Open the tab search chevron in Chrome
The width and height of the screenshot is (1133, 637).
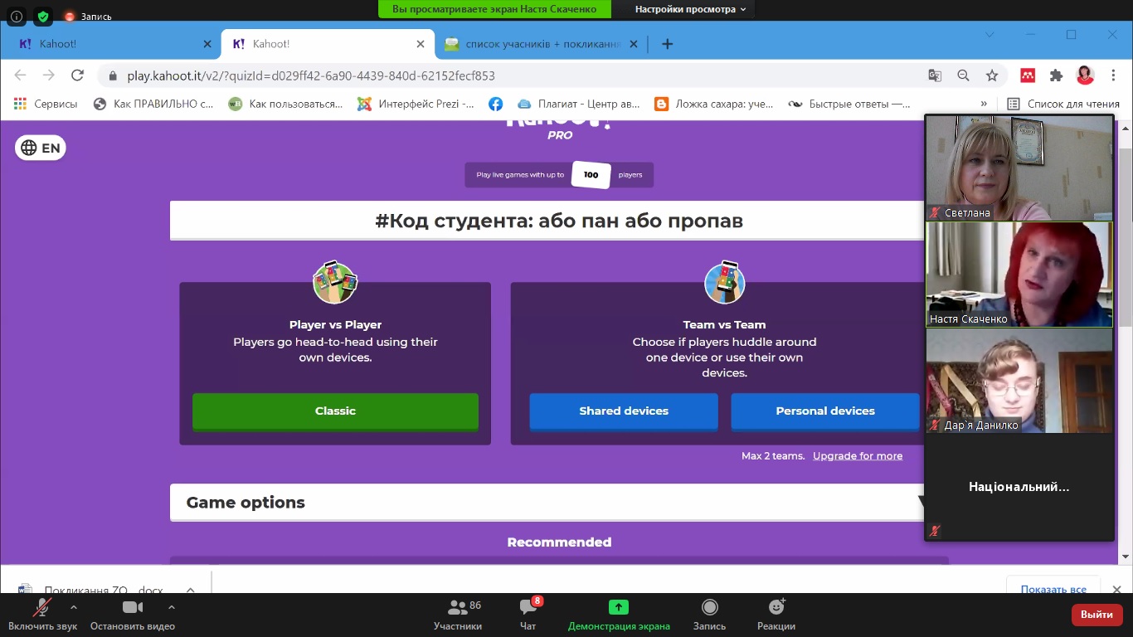pyautogui.click(x=990, y=35)
